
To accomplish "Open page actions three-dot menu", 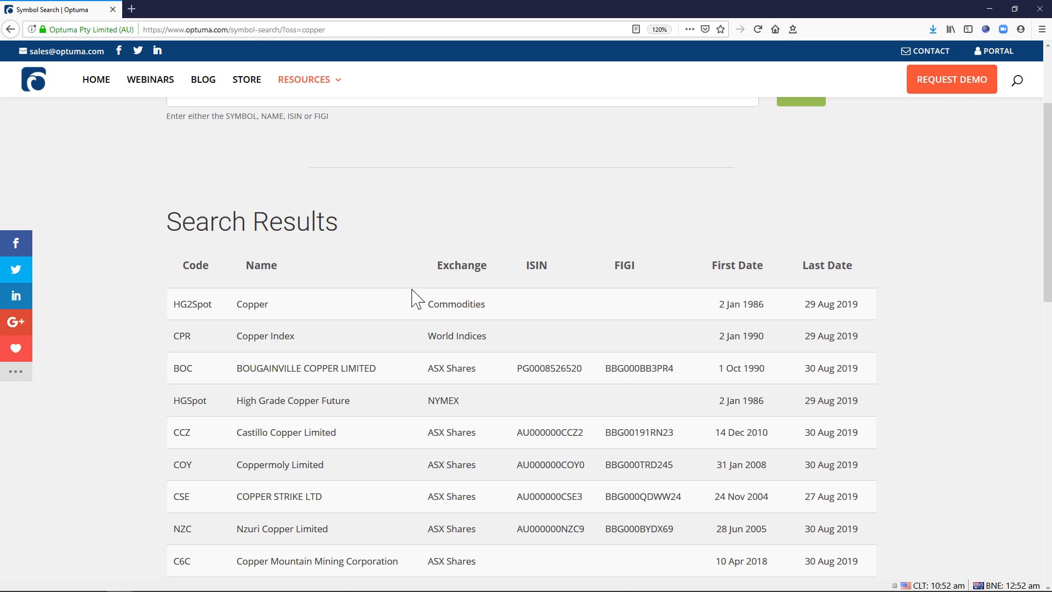I will (x=690, y=30).
